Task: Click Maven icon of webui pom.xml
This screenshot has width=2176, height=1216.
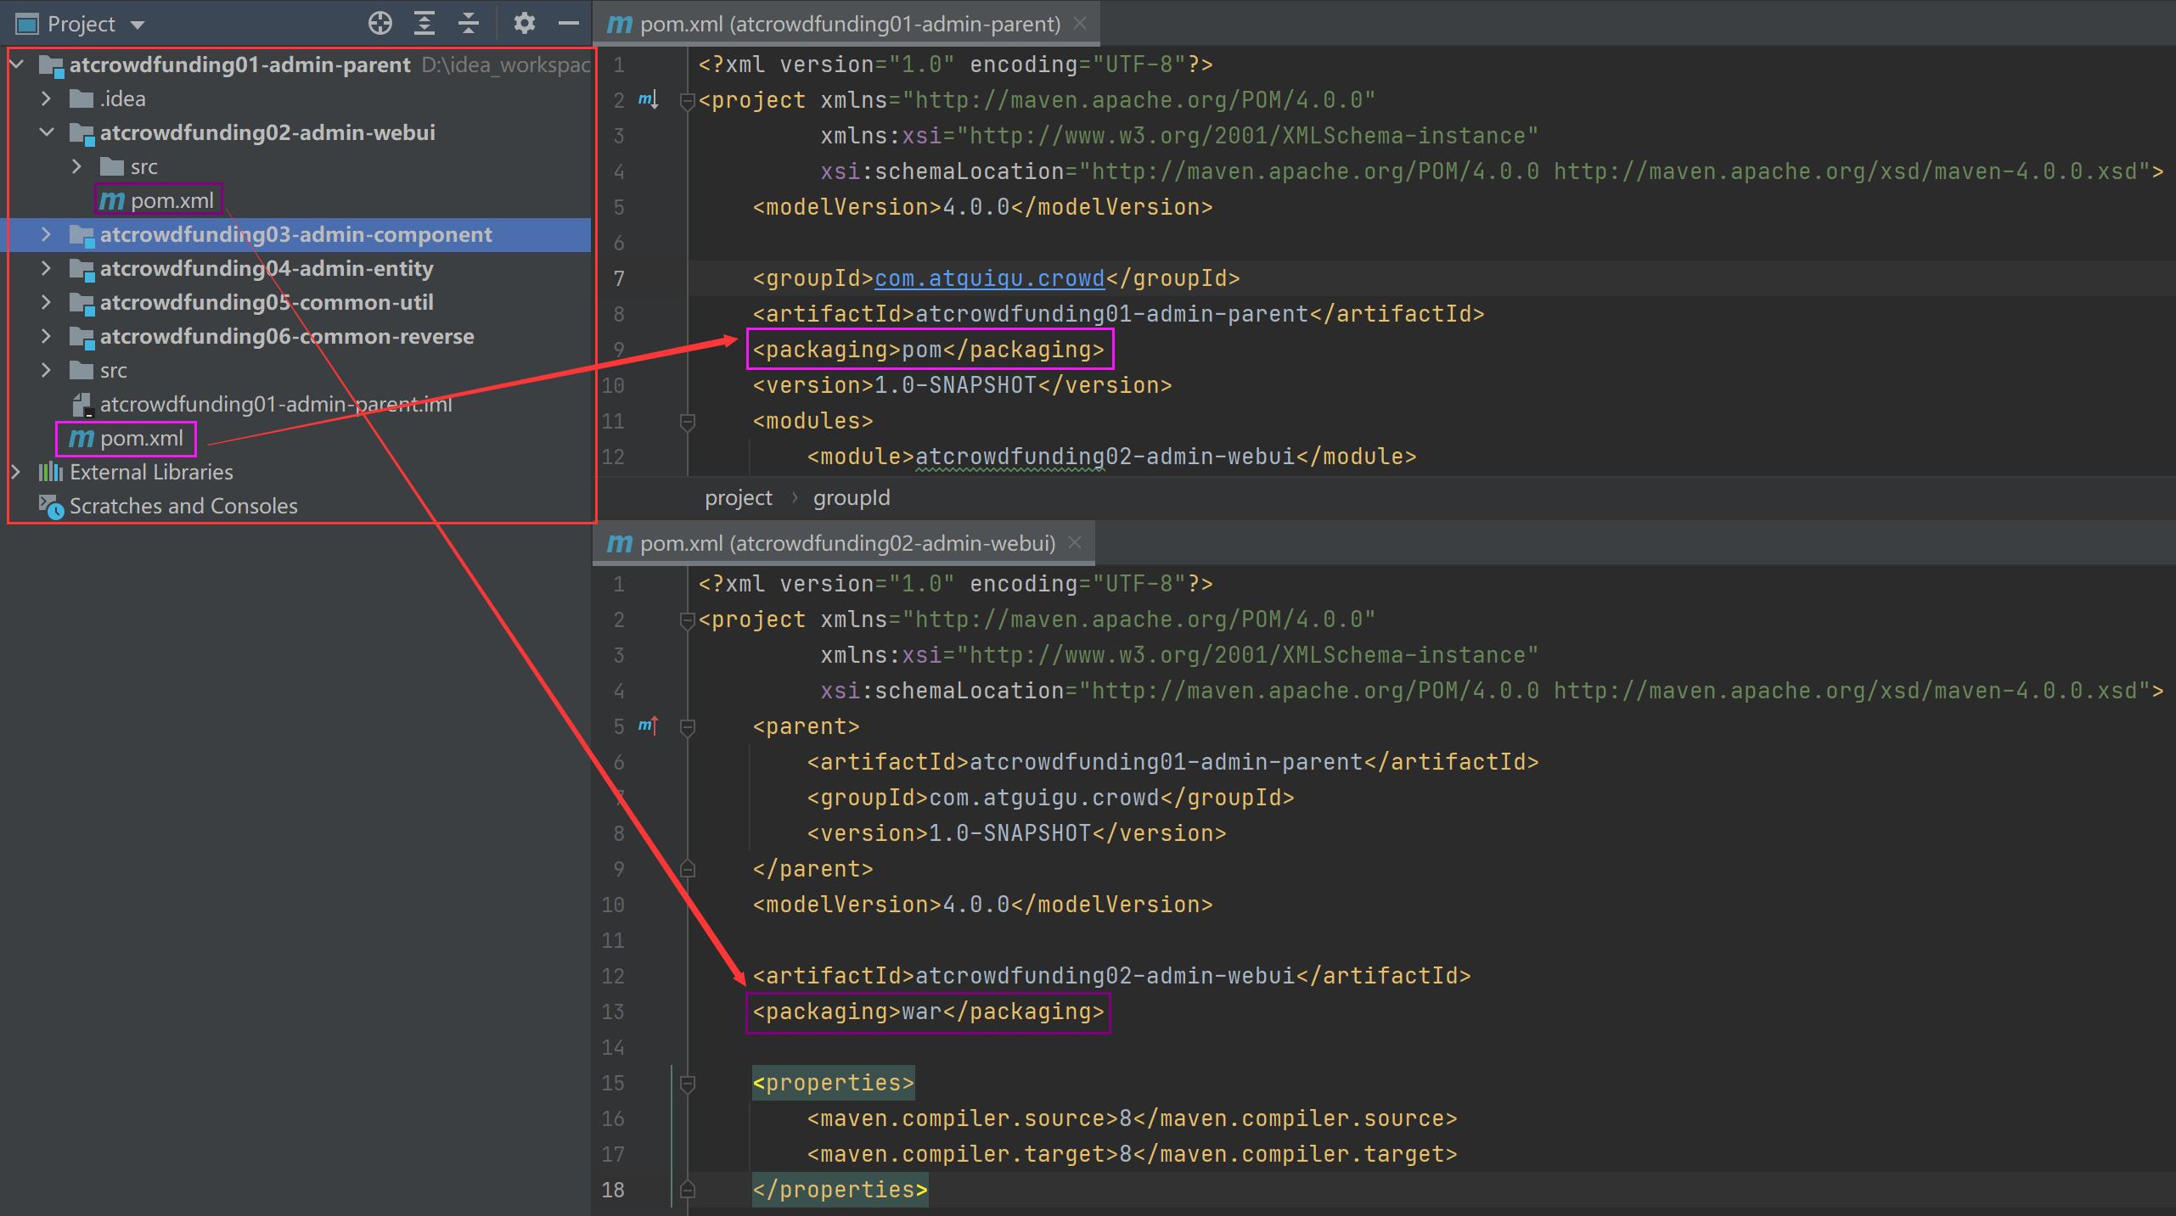Action: pyautogui.click(x=112, y=201)
